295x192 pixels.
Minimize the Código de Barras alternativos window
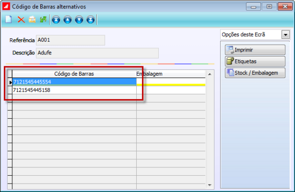[253, 7]
